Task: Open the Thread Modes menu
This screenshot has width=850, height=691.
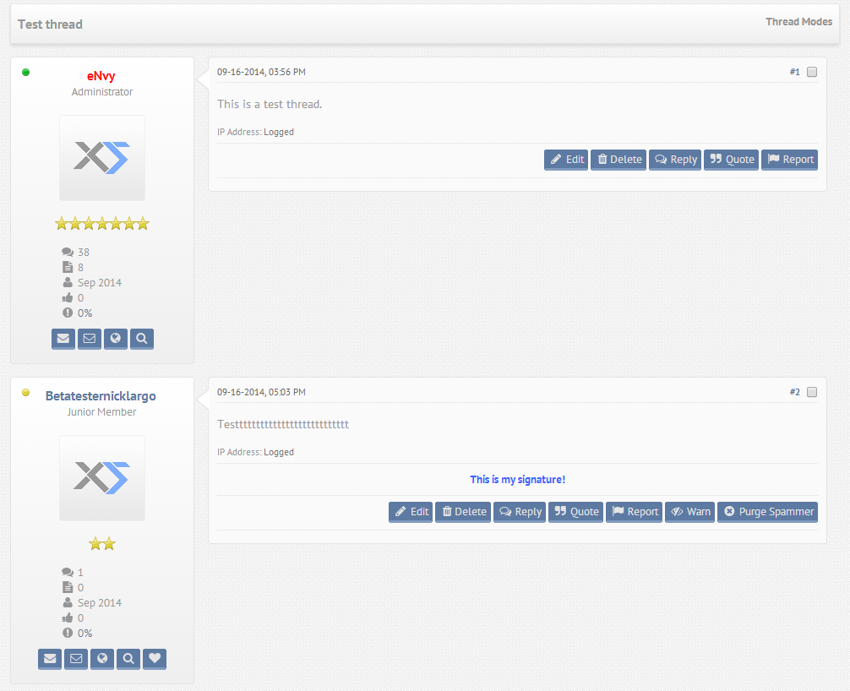Action: (x=798, y=22)
